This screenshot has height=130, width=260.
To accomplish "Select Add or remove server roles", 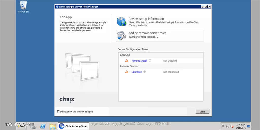I will (x=160, y=36).
